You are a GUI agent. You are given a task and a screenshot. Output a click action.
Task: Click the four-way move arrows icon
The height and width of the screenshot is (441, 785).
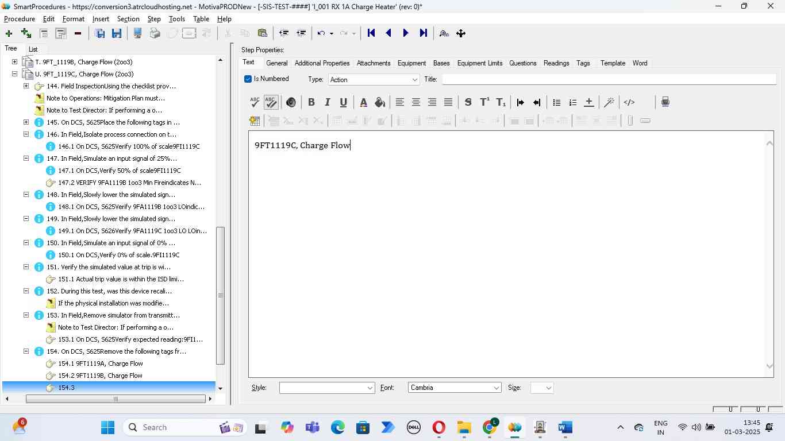click(x=461, y=33)
